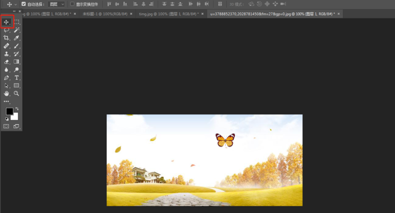The image size is (395, 213).
Task: Enable the 显示变换控件 checkbox
Action: coord(72,4)
